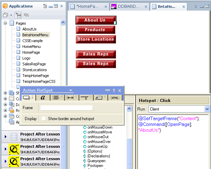Click the Frame input field
The width and height of the screenshot is (211, 169).
[x=67, y=108]
